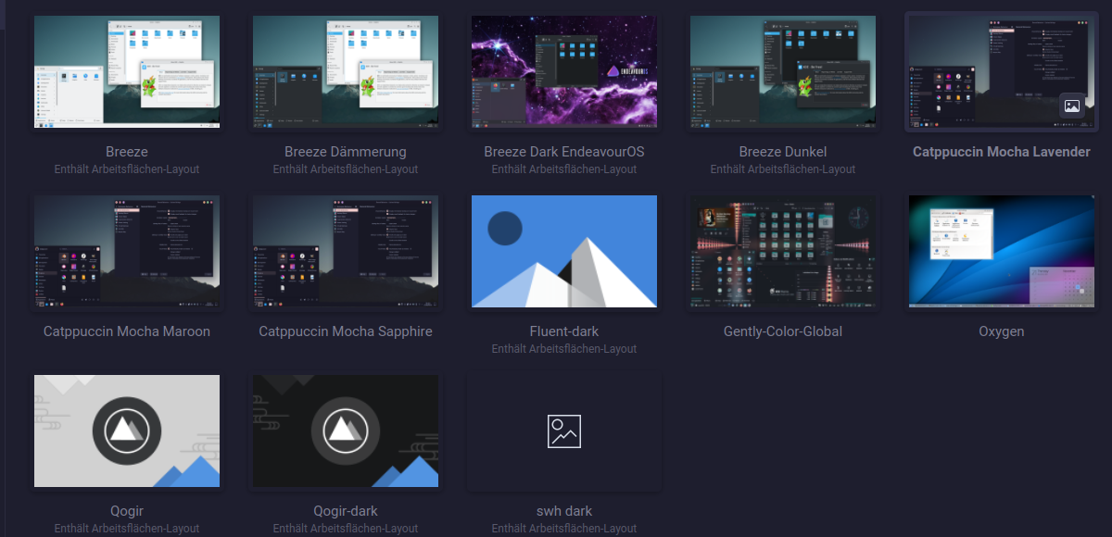Click 'Enthält Arbeitsflächen-Layout' under Breeze Dunkel
1112x537 pixels.
[x=783, y=169]
